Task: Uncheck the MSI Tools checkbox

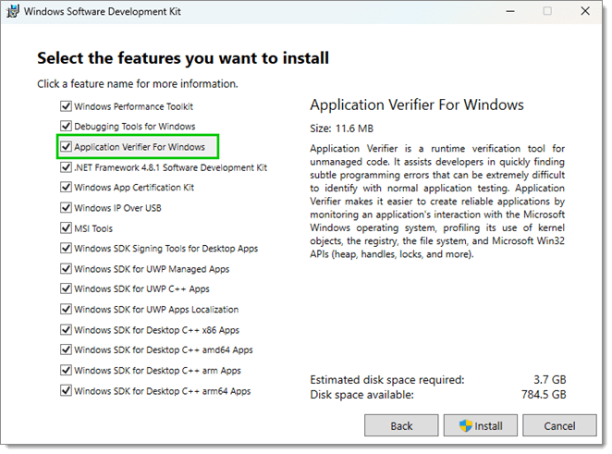Action: point(66,228)
